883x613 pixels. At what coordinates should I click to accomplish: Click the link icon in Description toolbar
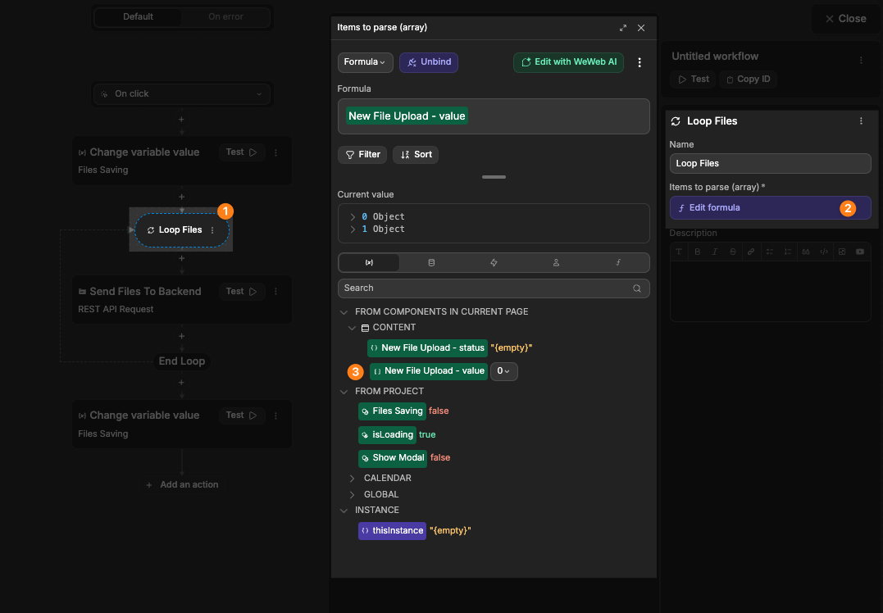click(x=751, y=252)
